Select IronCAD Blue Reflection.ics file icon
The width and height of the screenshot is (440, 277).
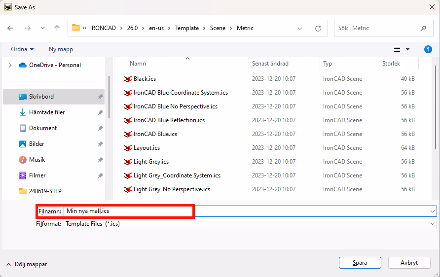click(128, 120)
